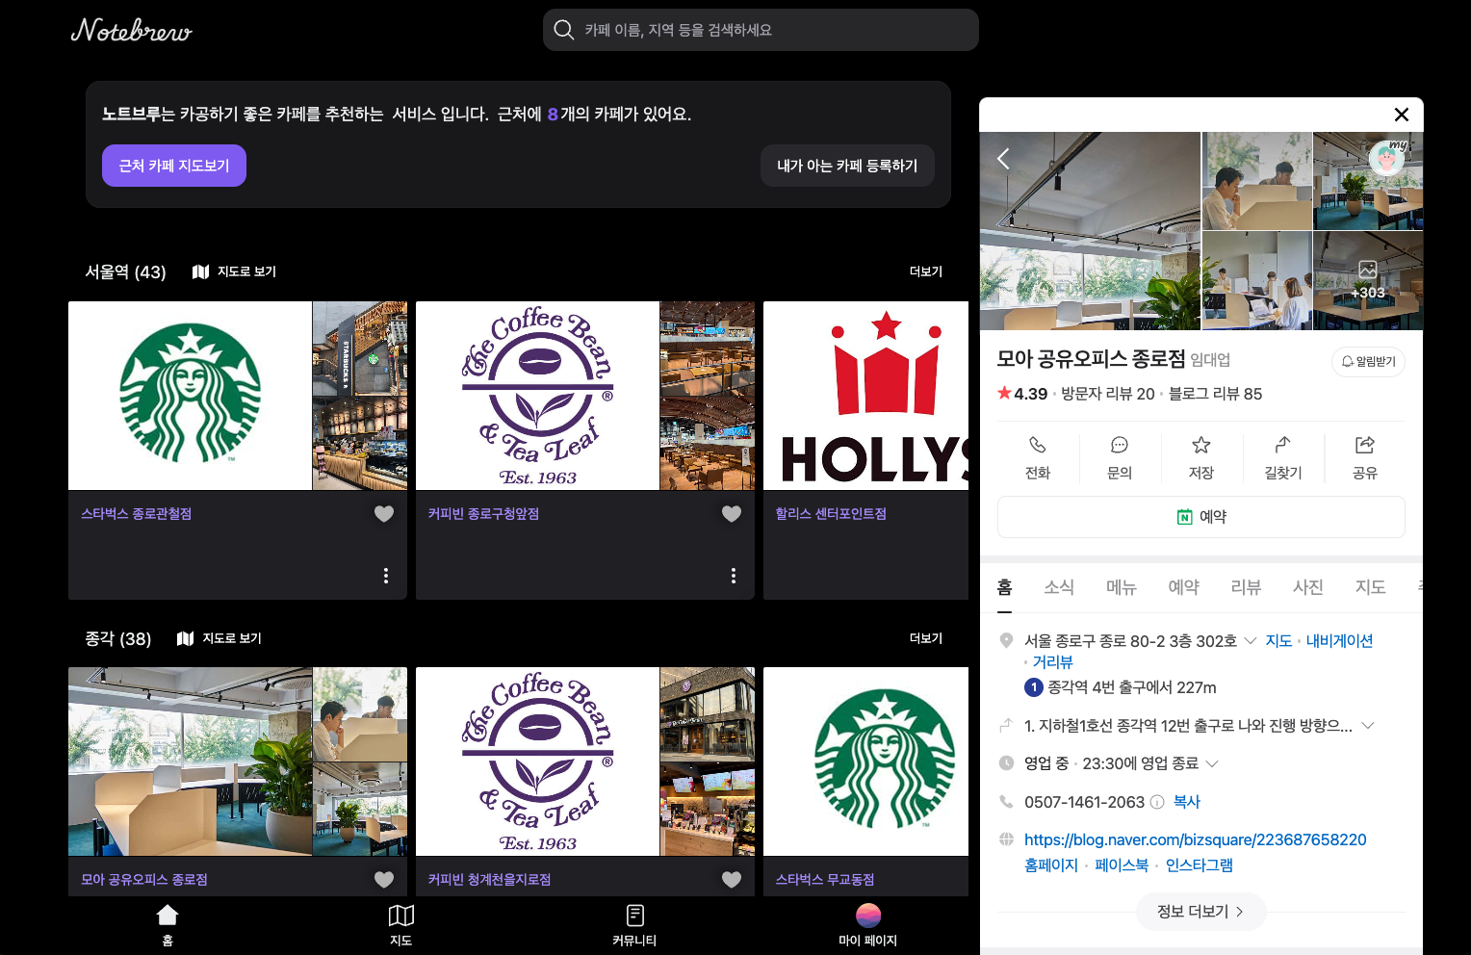Viewport: 1471px width, 955px height.
Task: Open the 인스타그램 link
Action: click(x=1200, y=865)
